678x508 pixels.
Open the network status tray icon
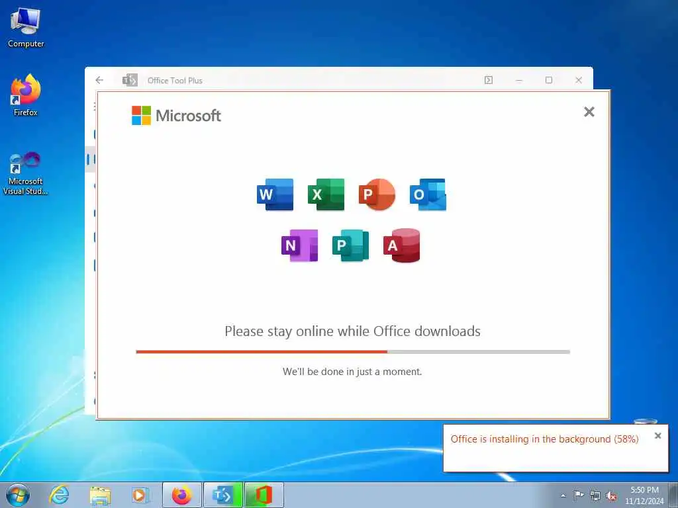pyautogui.click(x=595, y=495)
